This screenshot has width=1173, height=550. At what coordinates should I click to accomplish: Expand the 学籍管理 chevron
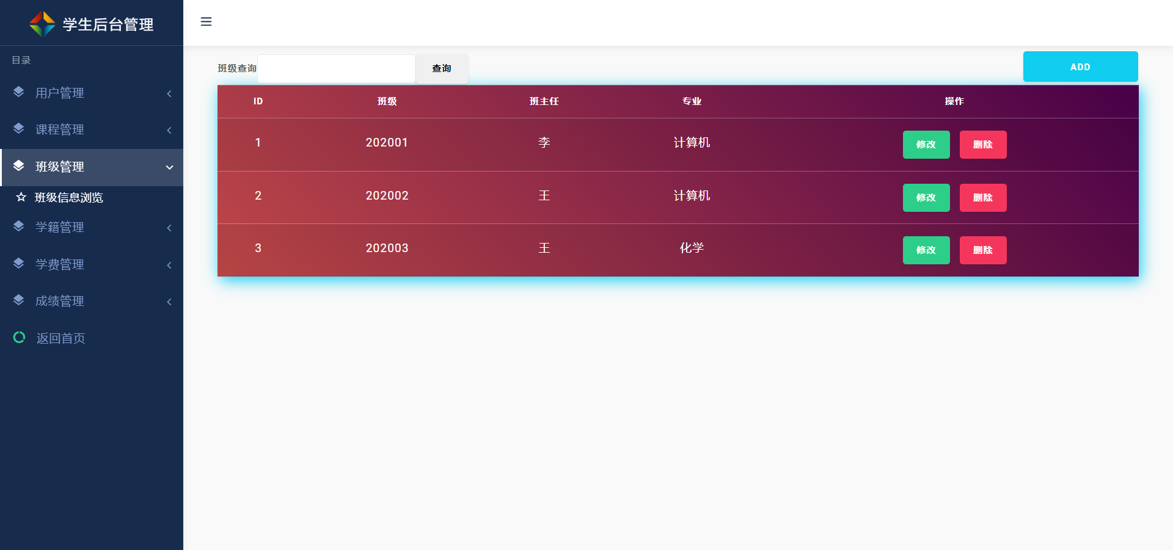[x=169, y=228]
